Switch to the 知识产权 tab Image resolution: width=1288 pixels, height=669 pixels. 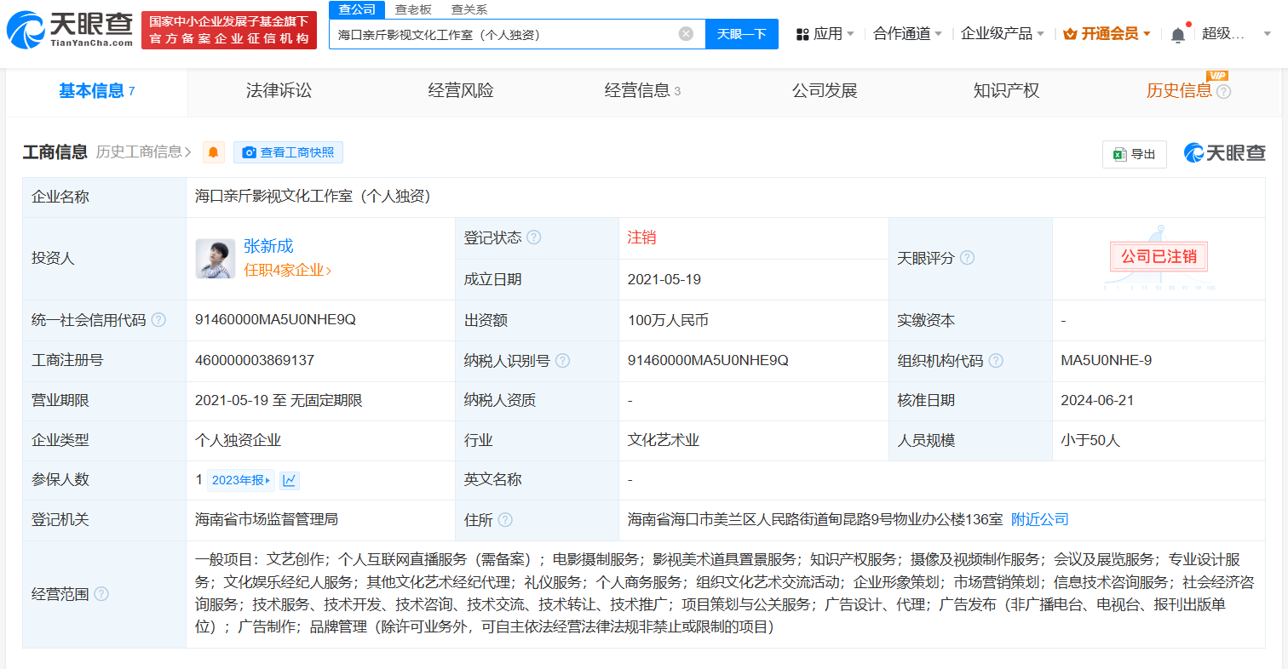1006,91
